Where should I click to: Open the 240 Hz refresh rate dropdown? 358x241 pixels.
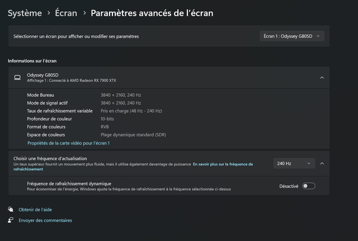point(294,163)
